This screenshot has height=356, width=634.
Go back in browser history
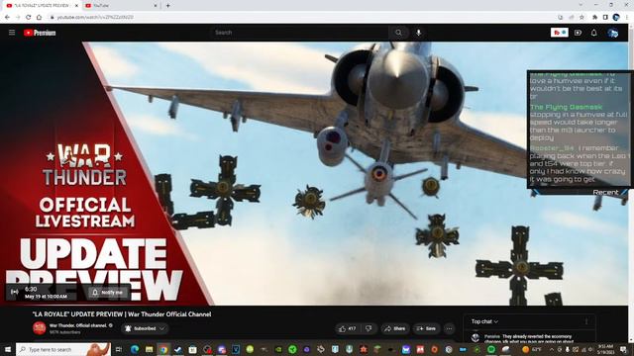coord(7,18)
